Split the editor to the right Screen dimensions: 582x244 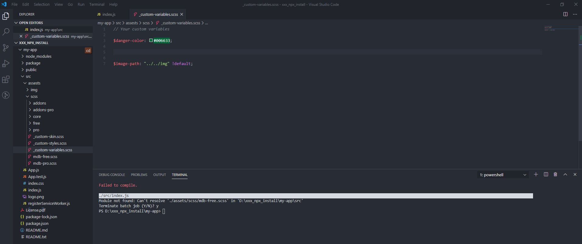click(565, 14)
